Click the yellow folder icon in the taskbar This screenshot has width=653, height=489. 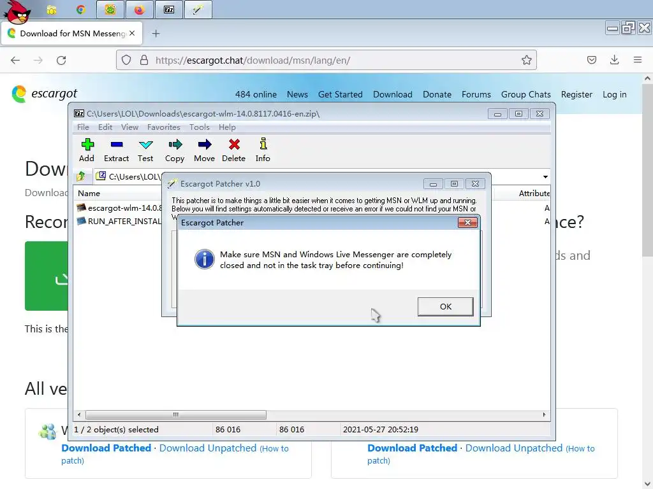tap(52, 10)
